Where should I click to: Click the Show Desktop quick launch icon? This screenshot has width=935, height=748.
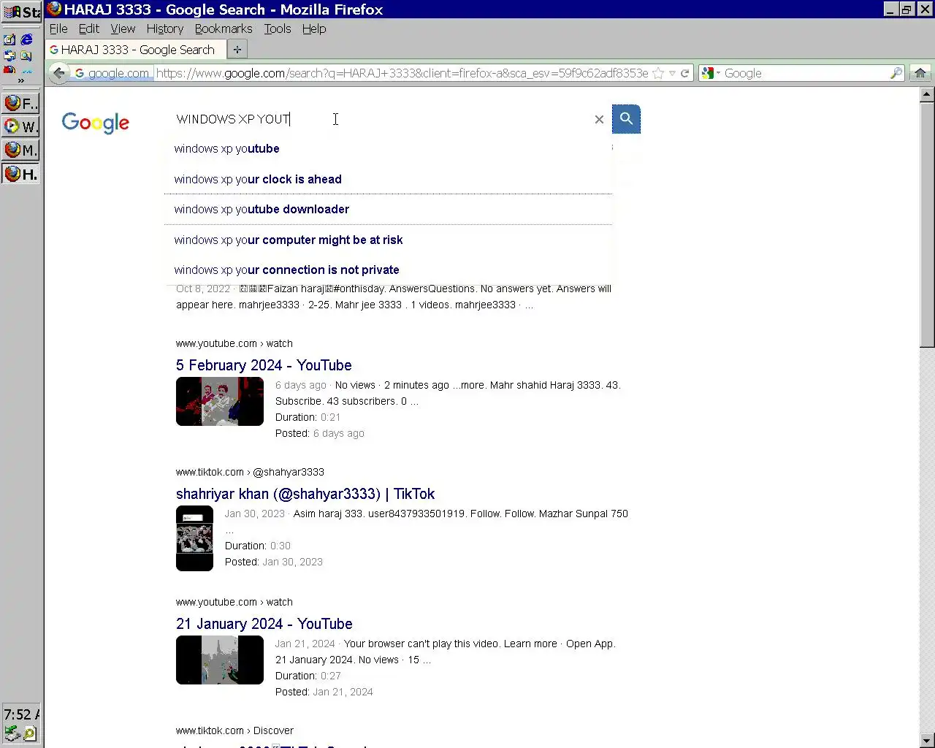point(9,39)
